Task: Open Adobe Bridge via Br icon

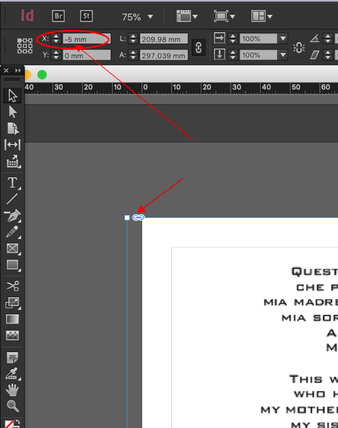Action: click(x=58, y=16)
